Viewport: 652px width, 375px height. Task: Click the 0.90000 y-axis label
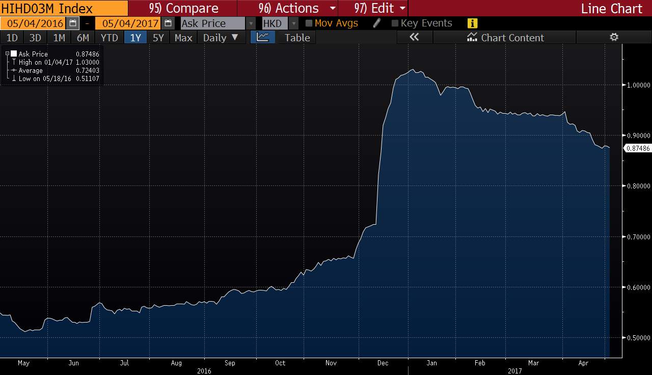click(x=639, y=136)
